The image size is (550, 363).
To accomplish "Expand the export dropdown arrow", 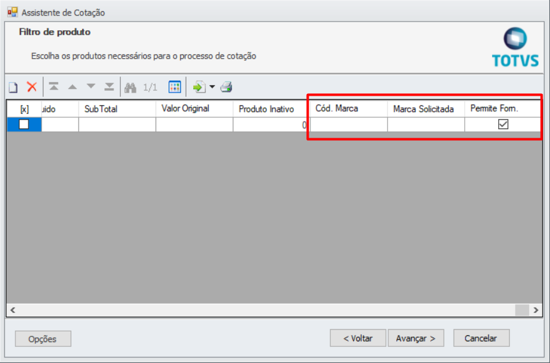I will (212, 86).
